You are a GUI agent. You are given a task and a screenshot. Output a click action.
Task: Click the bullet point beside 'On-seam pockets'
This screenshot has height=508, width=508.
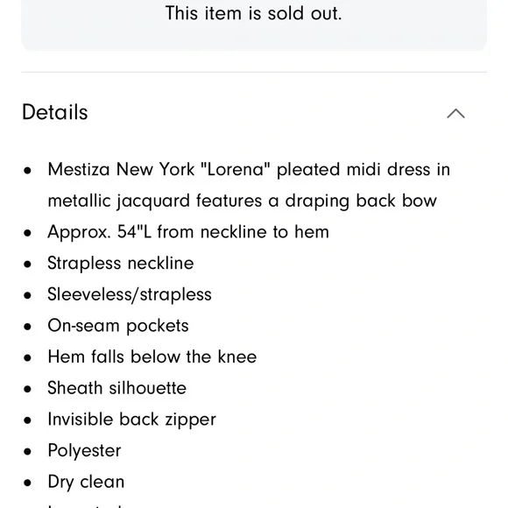[27, 327]
